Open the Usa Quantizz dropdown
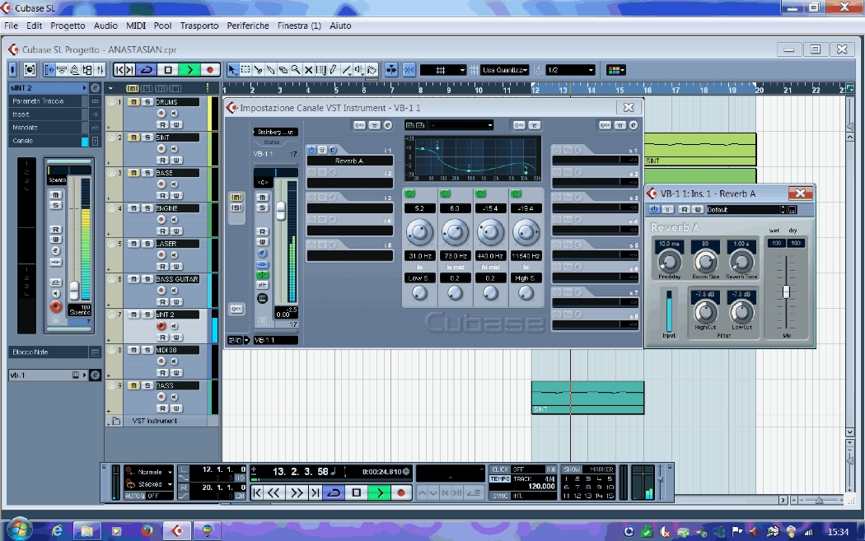This screenshot has height=541, width=865. [505, 70]
